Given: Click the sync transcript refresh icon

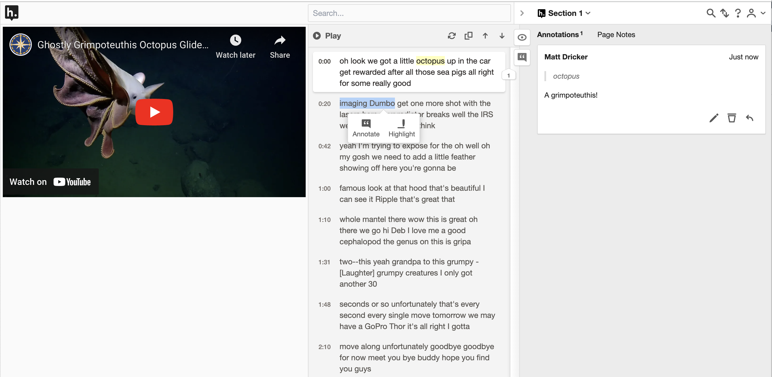Looking at the screenshot, I should click(452, 36).
